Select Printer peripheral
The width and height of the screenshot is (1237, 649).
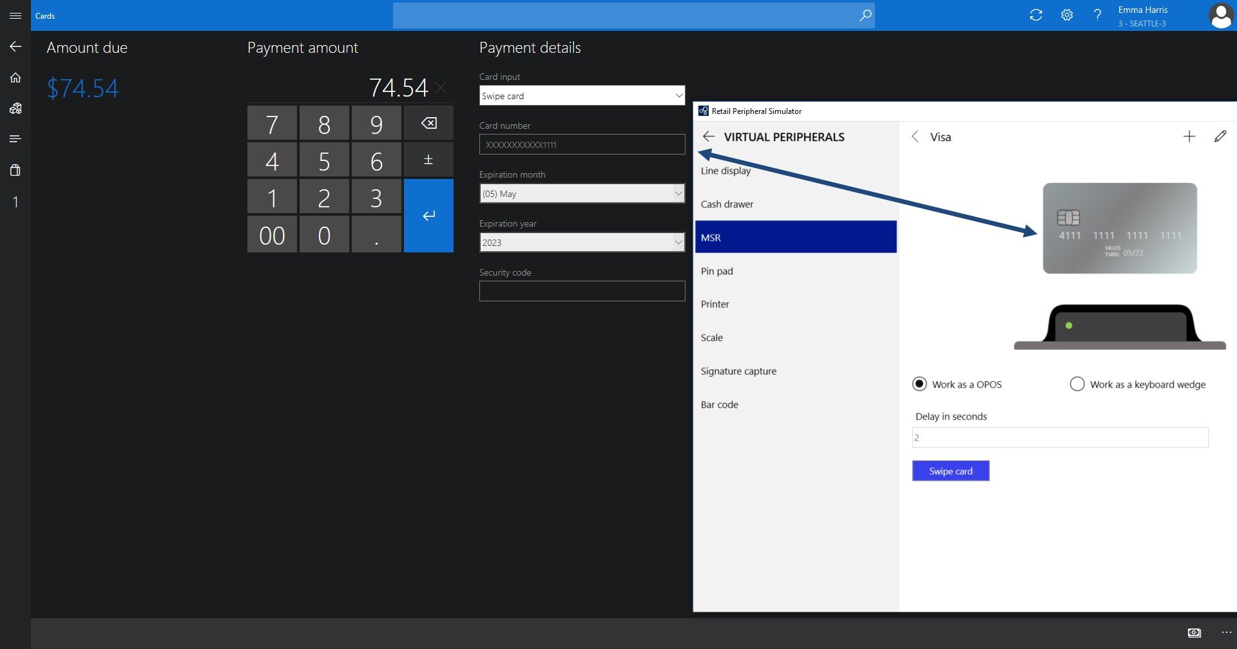[x=796, y=304]
